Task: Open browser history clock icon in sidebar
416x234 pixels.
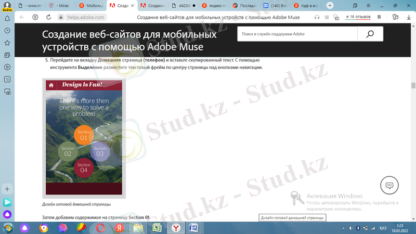Action: [7, 30]
